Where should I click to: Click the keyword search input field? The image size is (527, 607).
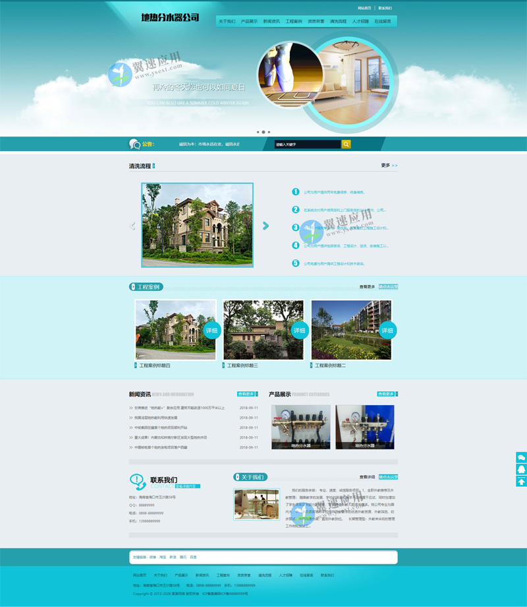click(307, 144)
